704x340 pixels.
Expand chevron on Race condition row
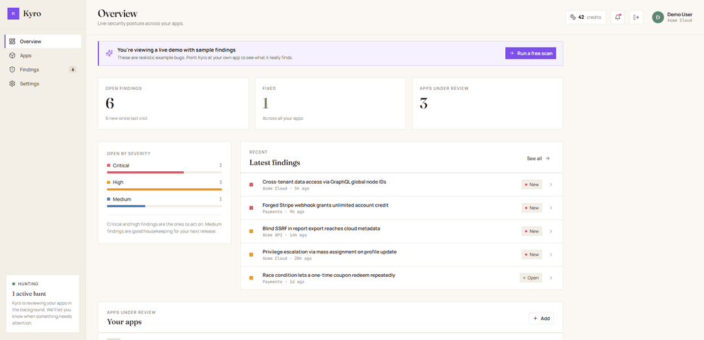pyautogui.click(x=551, y=277)
